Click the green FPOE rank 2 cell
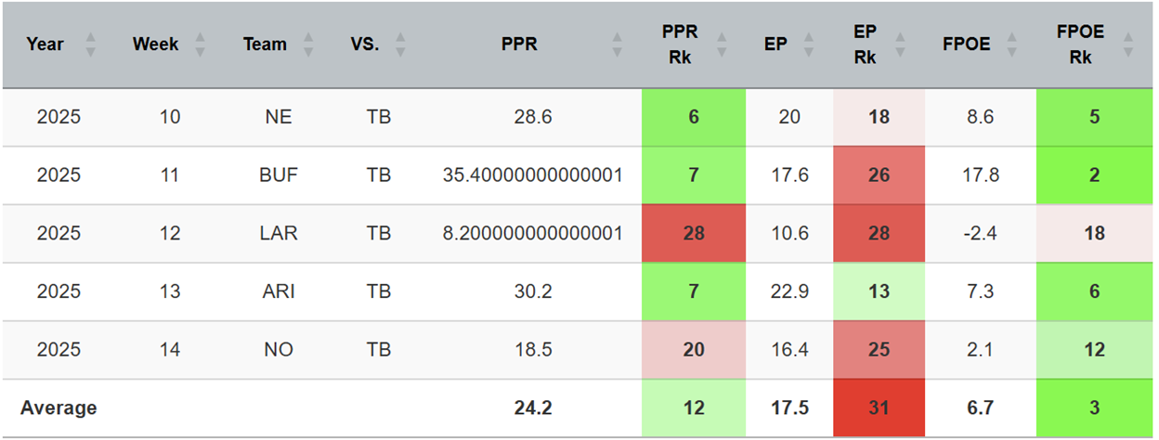 (1094, 175)
